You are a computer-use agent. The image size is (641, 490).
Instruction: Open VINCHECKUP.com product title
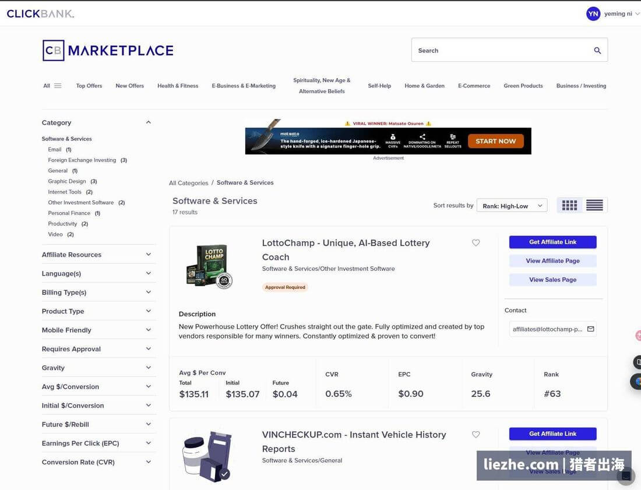click(354, 442)
